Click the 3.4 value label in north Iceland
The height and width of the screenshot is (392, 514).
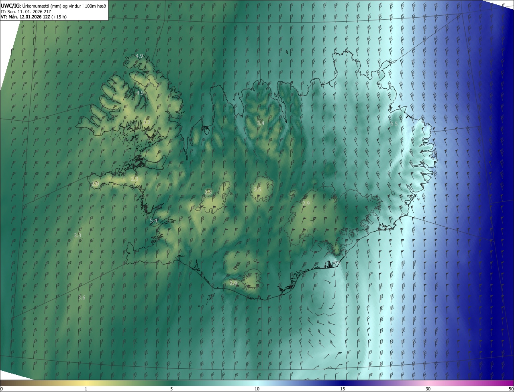tap(261, 123)
